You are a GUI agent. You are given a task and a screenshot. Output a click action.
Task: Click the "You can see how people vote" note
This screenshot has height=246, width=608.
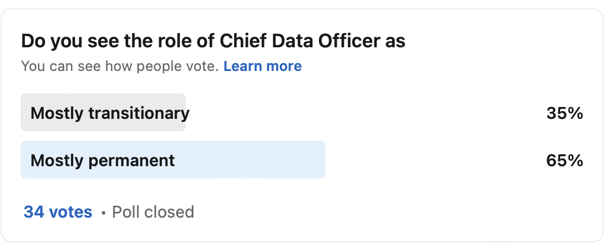120,66
